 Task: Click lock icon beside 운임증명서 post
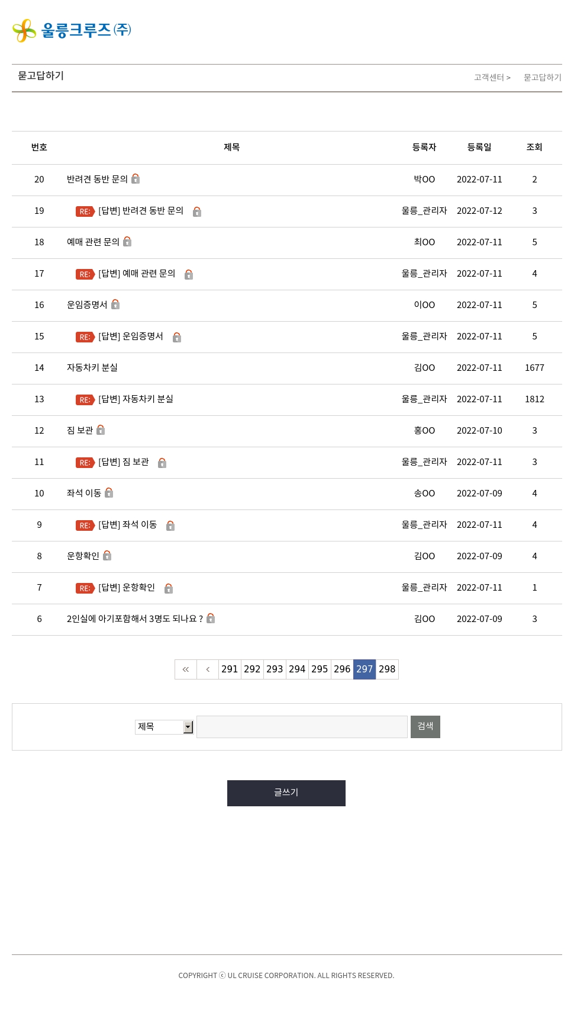[x=115, y=305]
